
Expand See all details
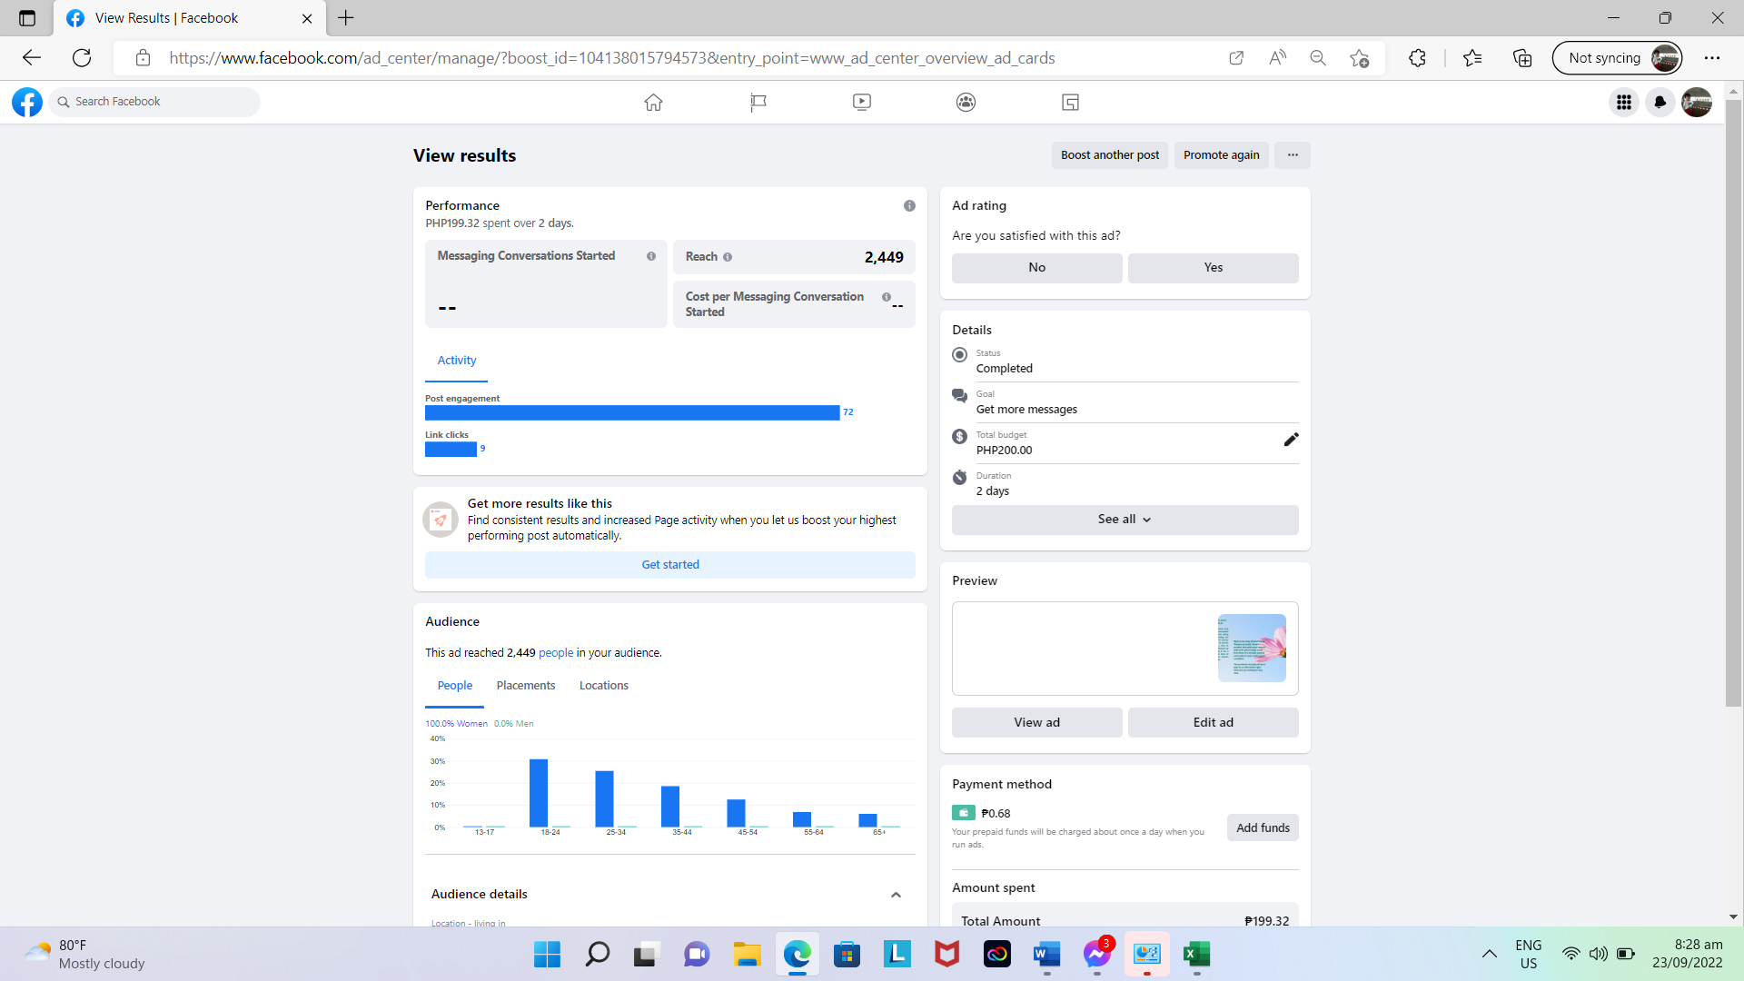pyautogui.click(x=1125, y=520)
